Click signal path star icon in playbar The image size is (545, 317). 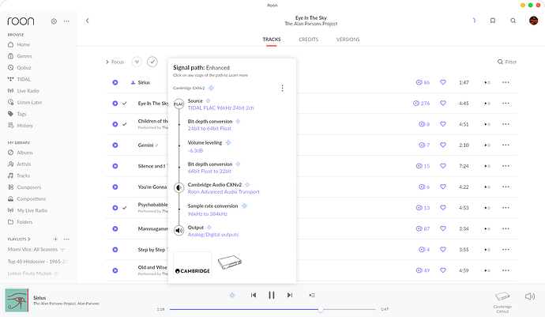(x=231, y=295)
